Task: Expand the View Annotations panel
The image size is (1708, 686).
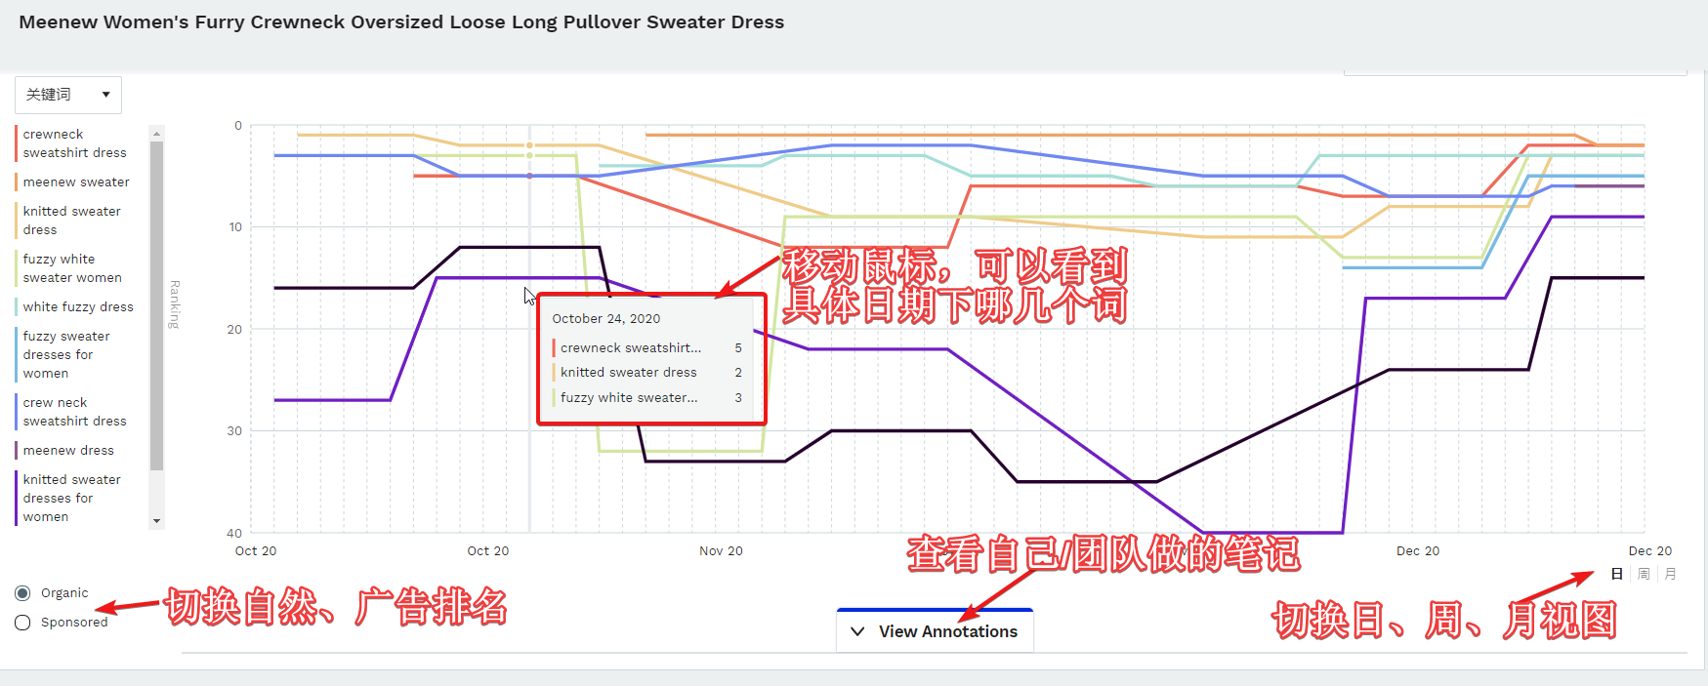Action: [x=946, y=631]
